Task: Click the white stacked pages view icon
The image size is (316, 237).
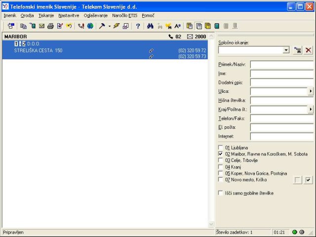Action: click(198, 26)
